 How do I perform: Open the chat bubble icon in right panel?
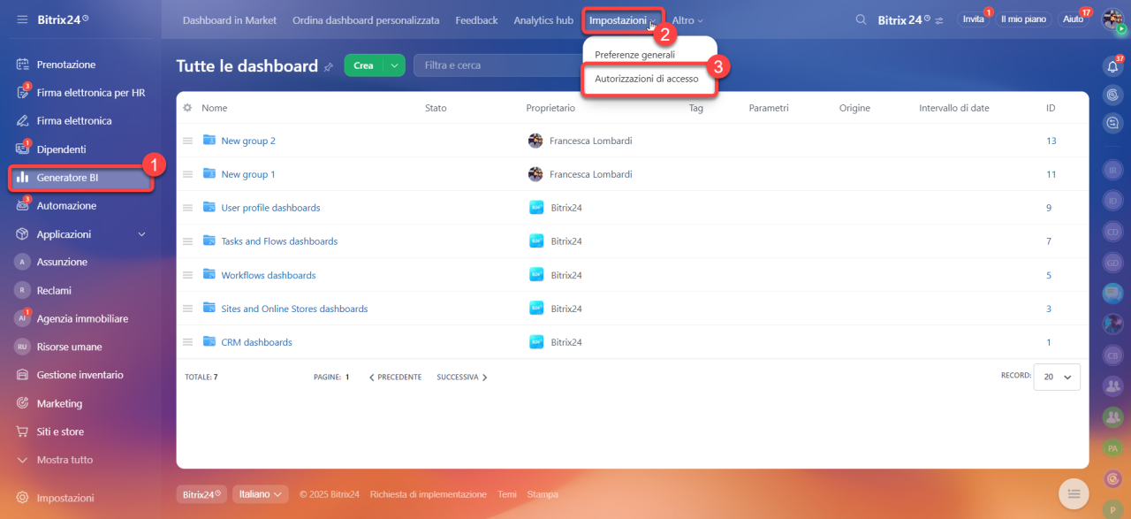(1112, 123)
